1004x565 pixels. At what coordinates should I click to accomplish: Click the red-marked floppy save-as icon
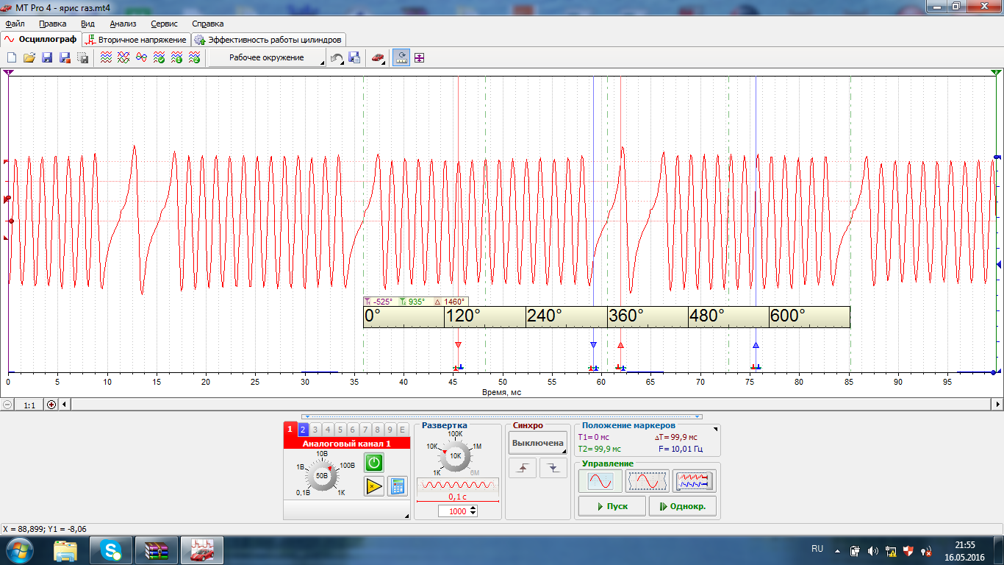tap(65, 58)
